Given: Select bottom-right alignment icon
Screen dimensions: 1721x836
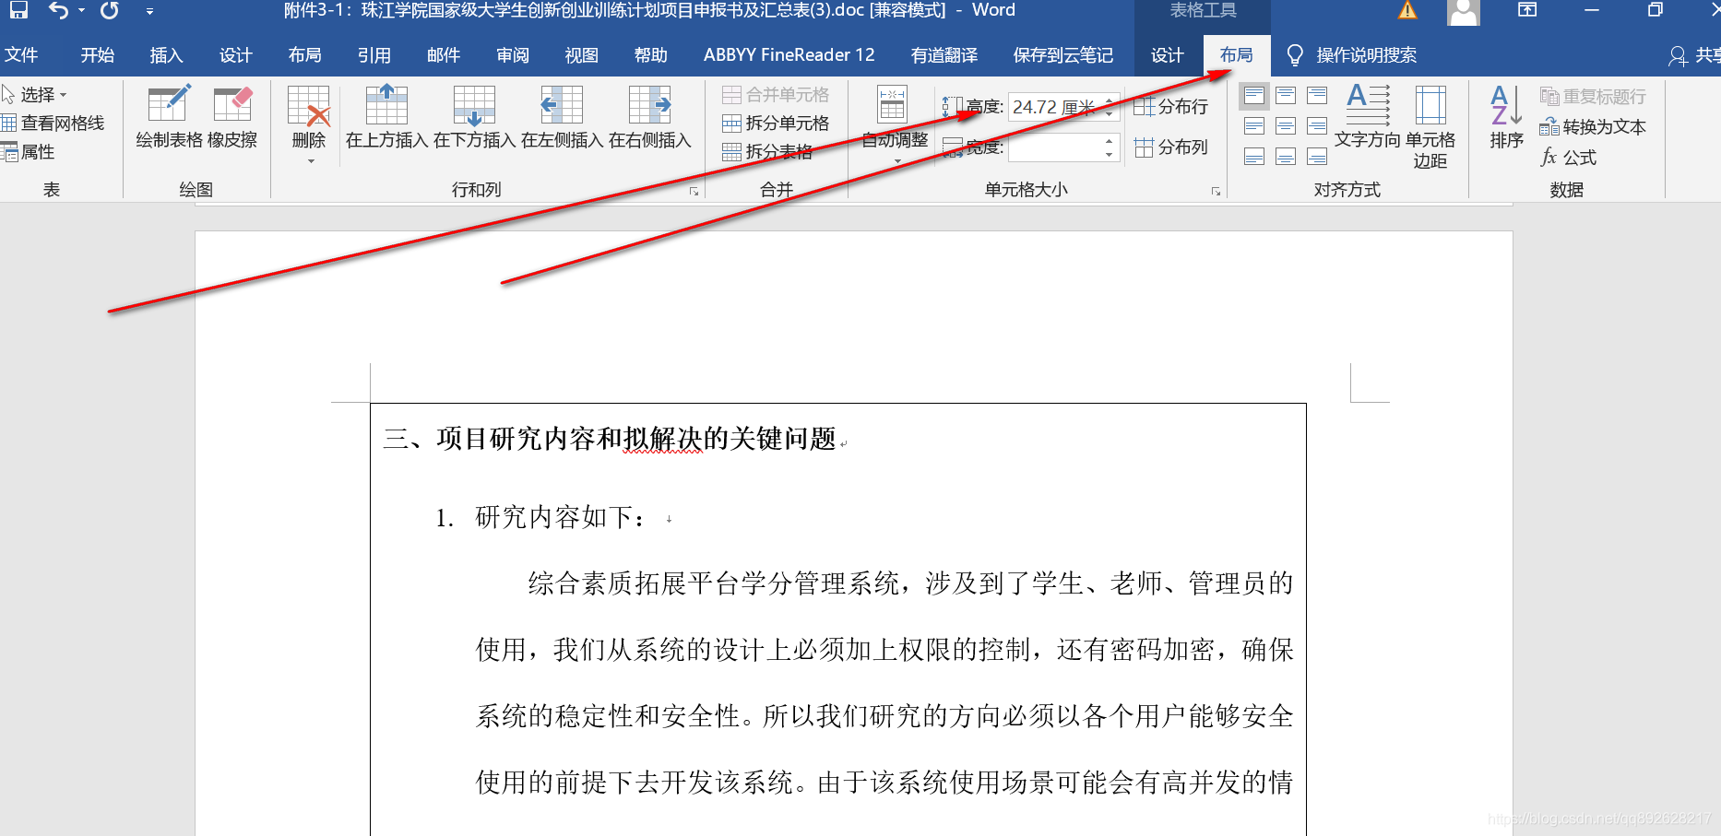Looking at the screenshot, I should [1317, 157].
